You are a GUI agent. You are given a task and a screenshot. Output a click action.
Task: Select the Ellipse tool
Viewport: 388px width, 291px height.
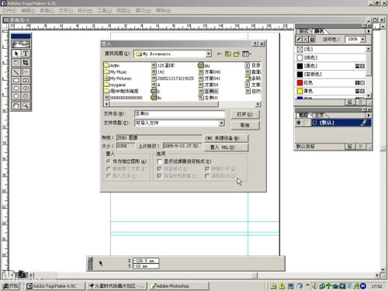(16, 88)
